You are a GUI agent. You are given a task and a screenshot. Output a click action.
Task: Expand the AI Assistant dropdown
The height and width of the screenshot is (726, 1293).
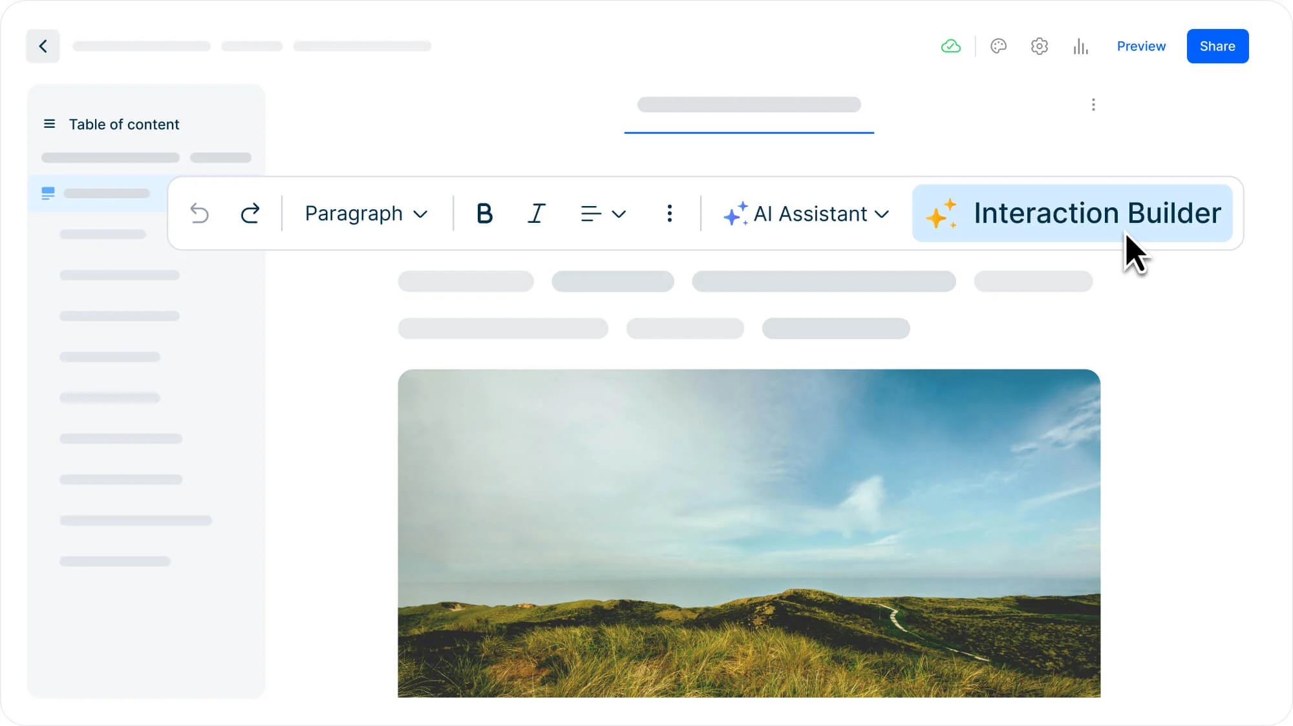coord(806,214)
